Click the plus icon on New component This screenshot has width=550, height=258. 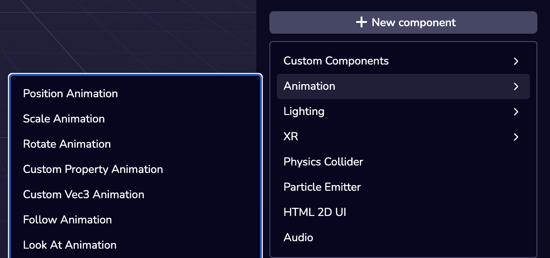[361, 22]
